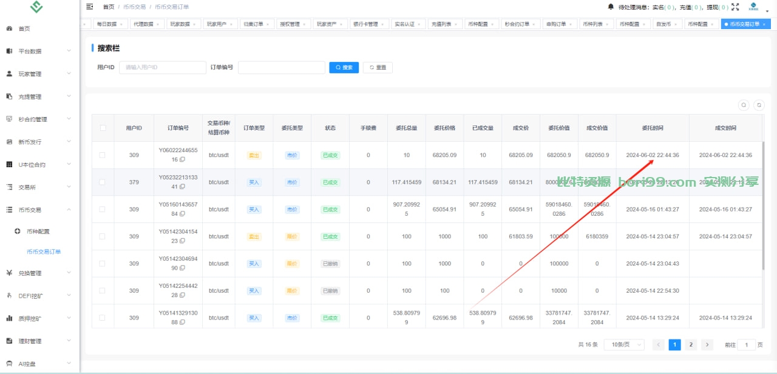Check row checkbox for order Y0516014365784
777x374 pixels.
click(103, 209)
